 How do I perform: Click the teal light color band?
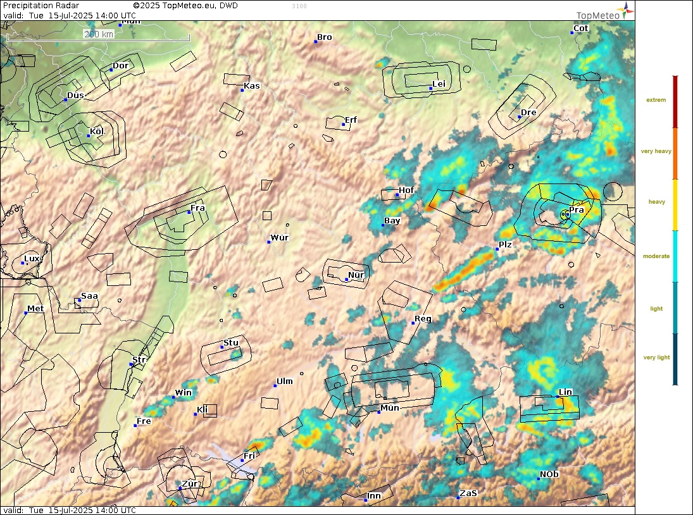click(675, 307)
